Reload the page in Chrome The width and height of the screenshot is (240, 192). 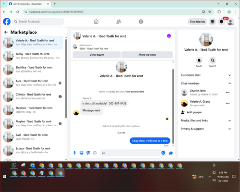tap(18, 12)
